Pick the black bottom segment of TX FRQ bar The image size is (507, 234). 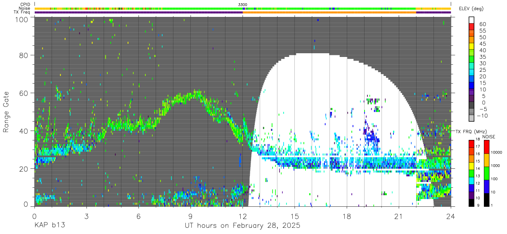pyautogui.click(x=471, y=203)
